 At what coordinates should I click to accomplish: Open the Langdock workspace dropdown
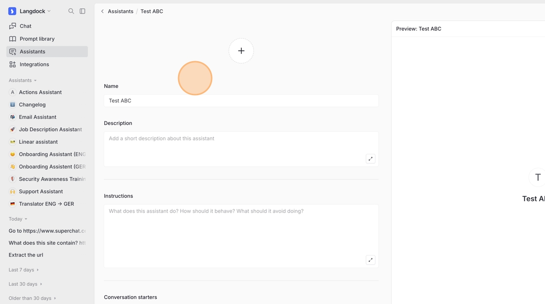tap(35, 11)
